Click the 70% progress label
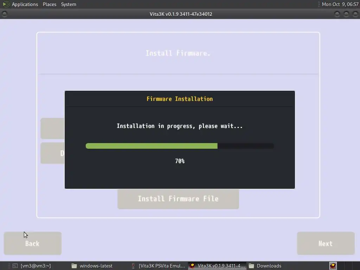This screenshot has height=270, width=360. point(180,161)
